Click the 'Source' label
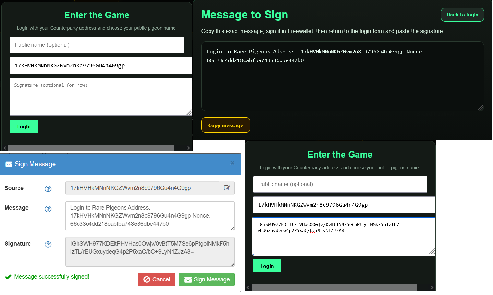493x295 pixels. (14, 188)
